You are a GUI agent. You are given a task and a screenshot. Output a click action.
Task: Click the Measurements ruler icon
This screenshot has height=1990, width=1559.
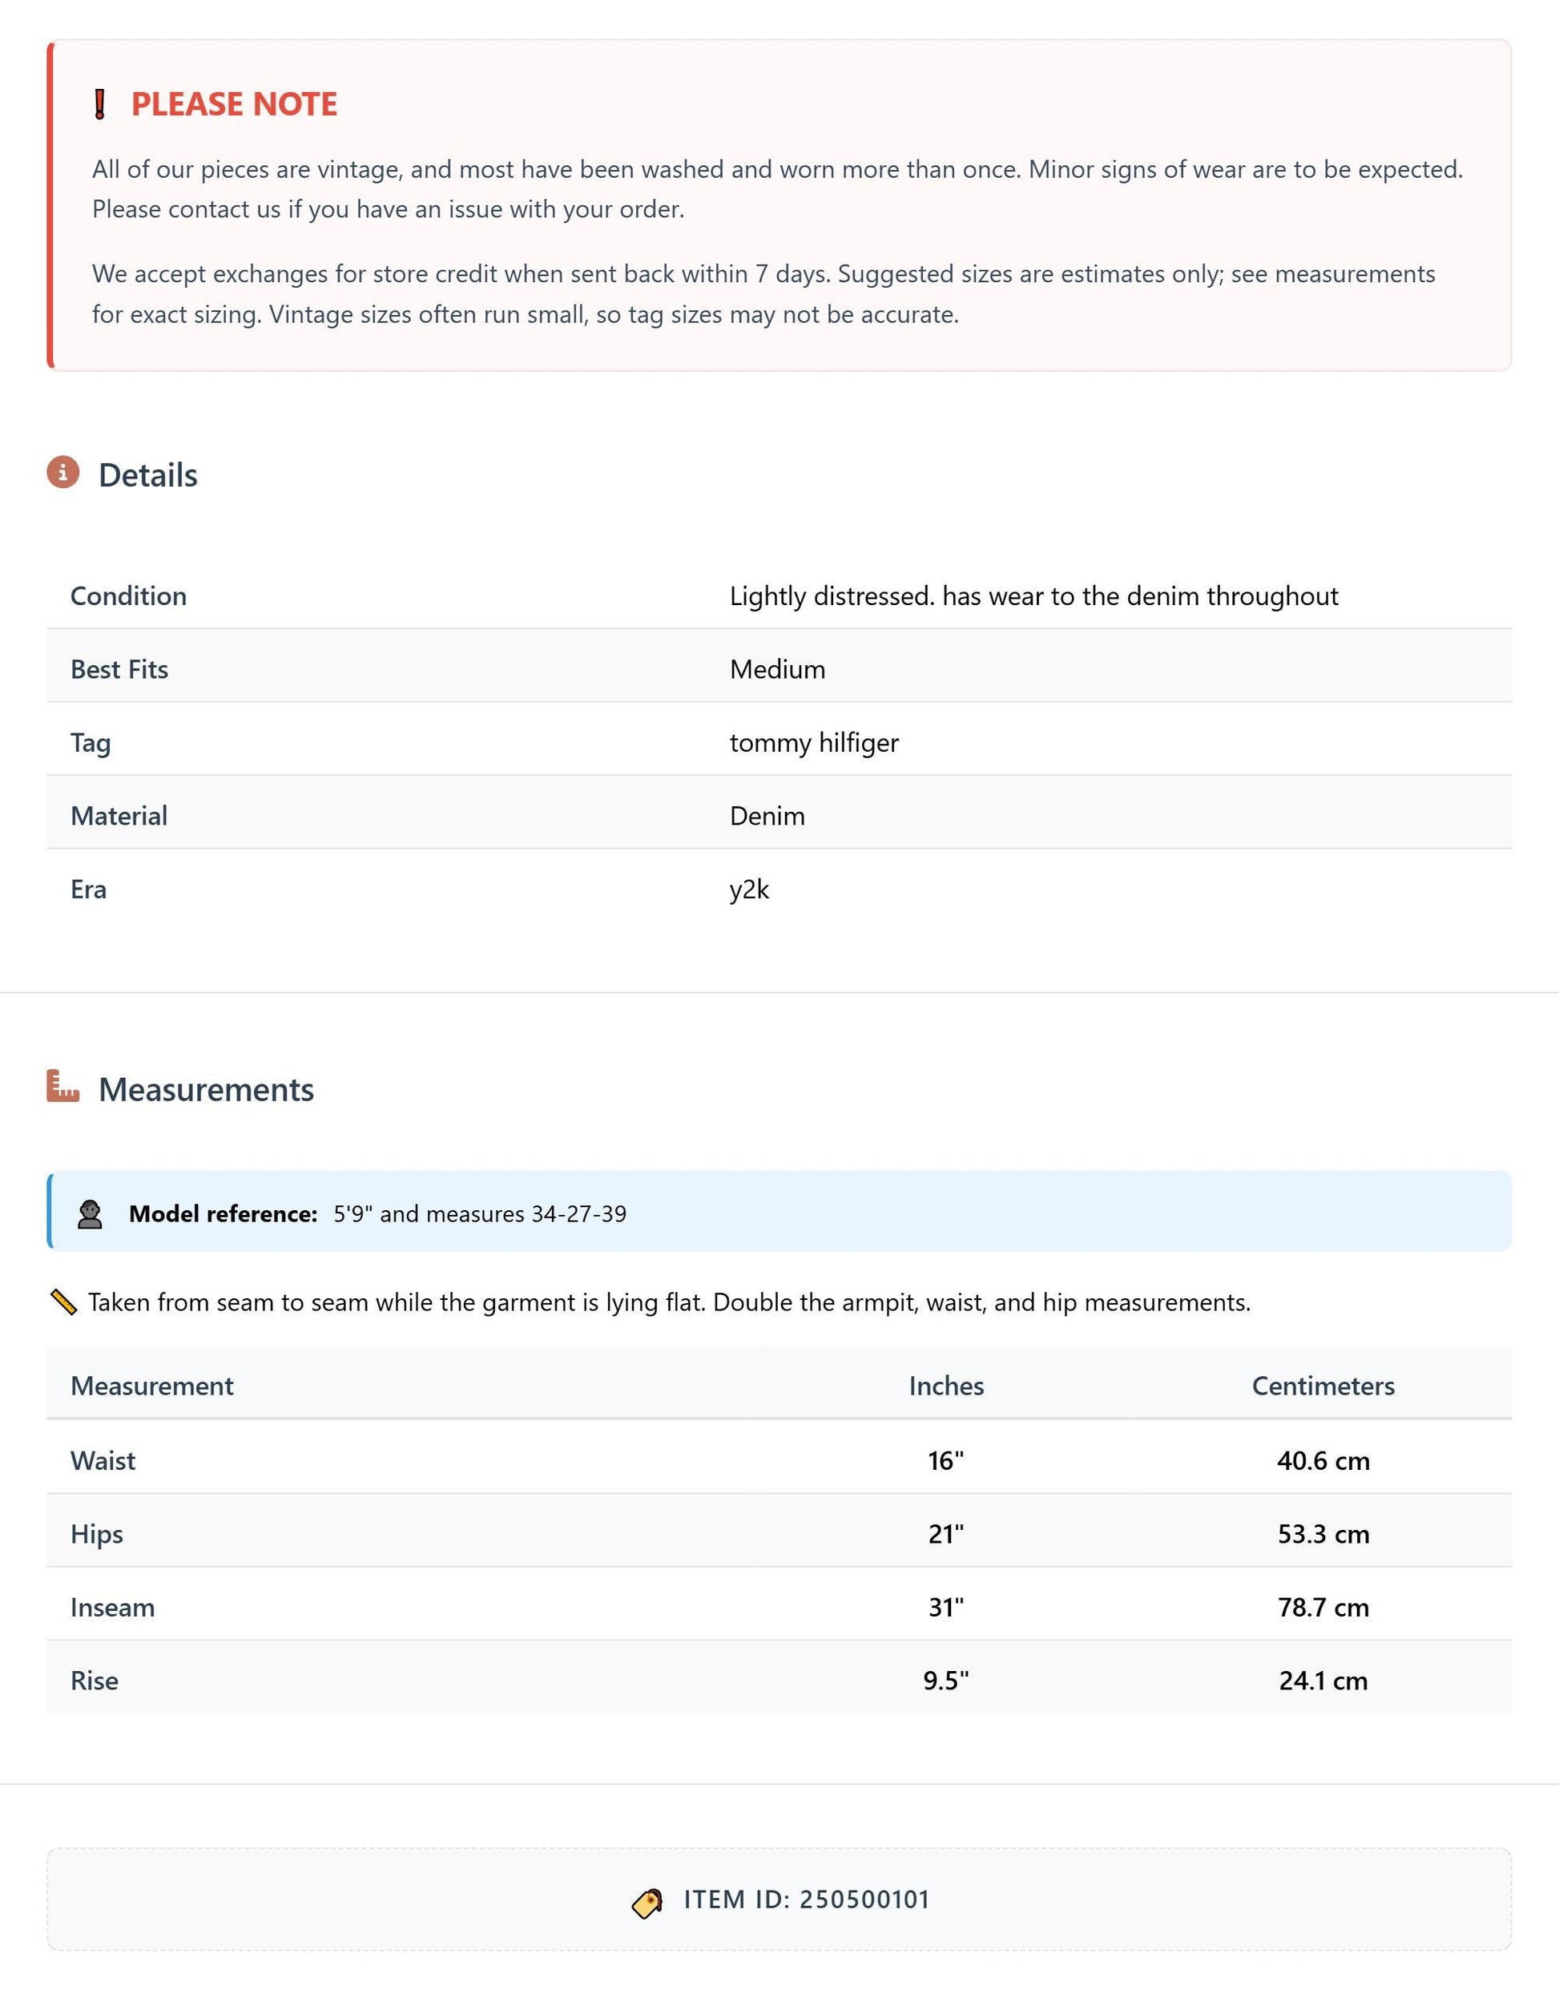click(x=63, y=1086)
